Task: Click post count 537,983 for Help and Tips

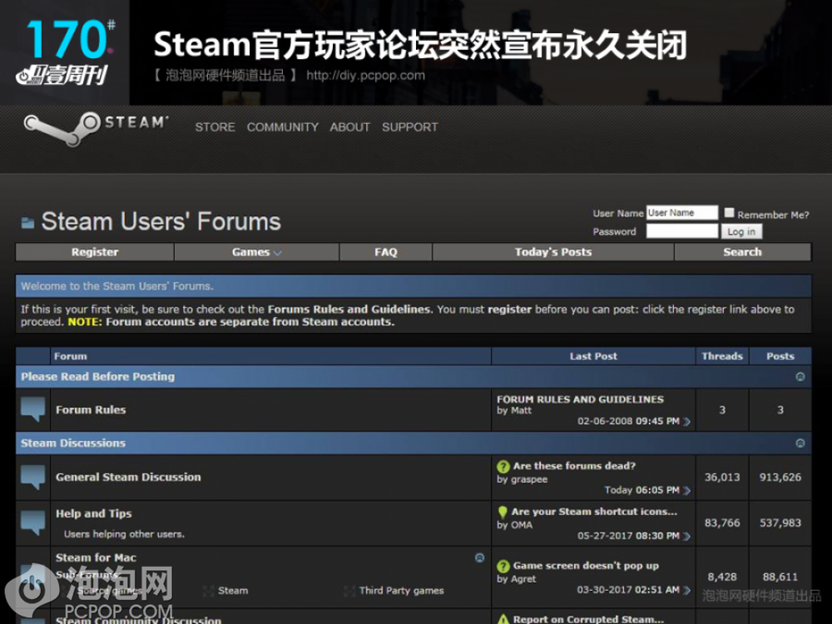Action: point(780,522)
